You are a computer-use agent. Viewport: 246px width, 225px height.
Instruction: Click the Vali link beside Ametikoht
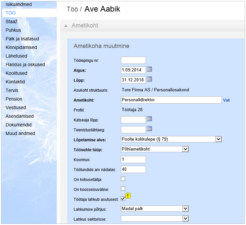[226, 100]
